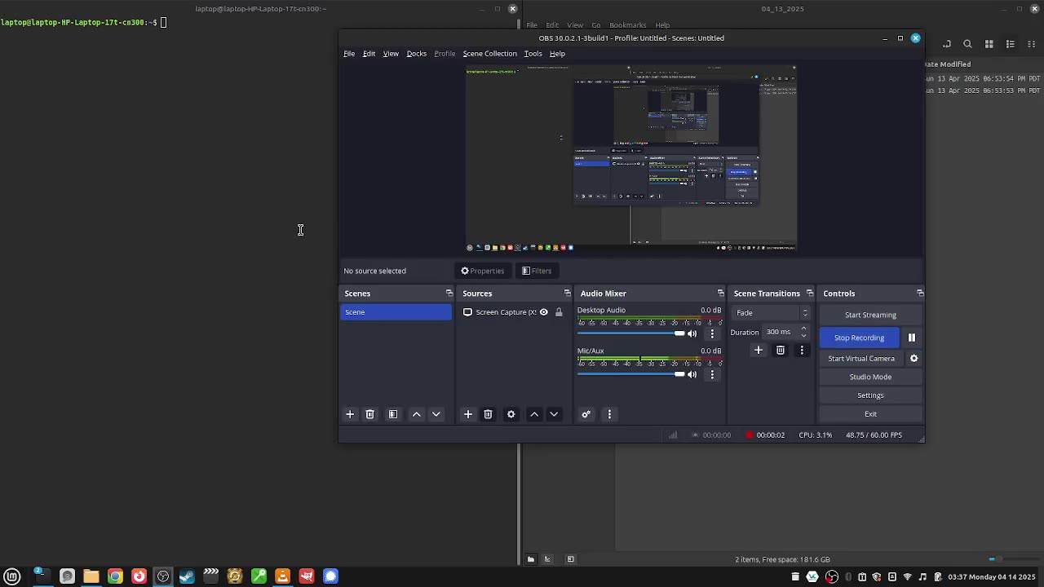The height and width of the screenshot is (587, 1044).
Task: Remove source trash icon in Sources dock
Action: [488, 414]
